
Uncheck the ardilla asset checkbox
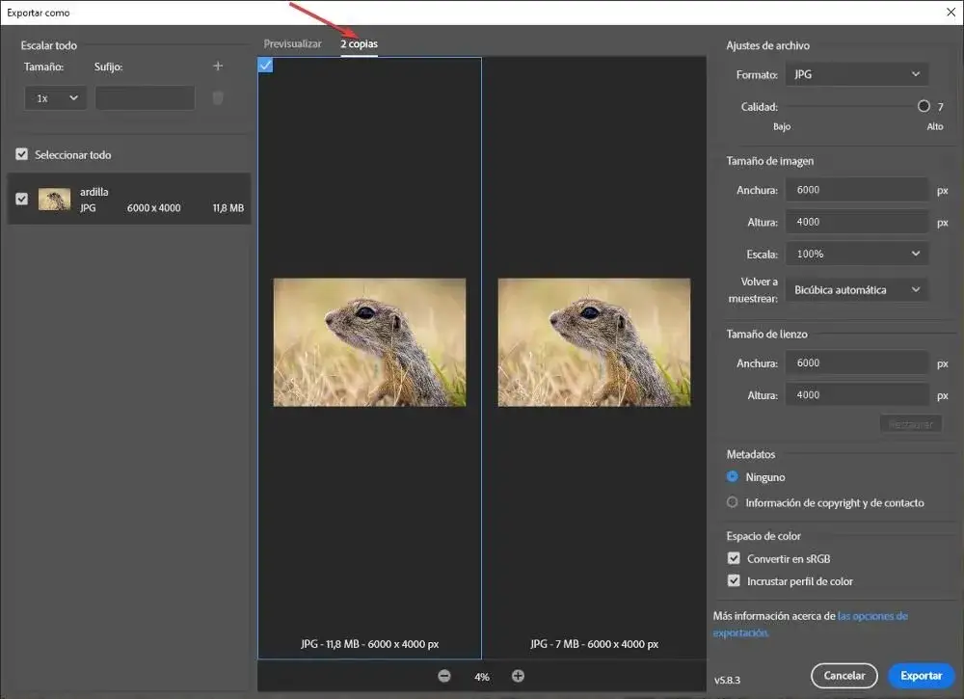(22, 199)
